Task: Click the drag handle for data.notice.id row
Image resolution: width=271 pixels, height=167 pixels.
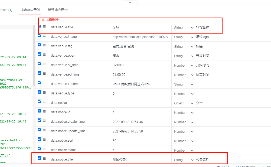Action: coord(44,111)
